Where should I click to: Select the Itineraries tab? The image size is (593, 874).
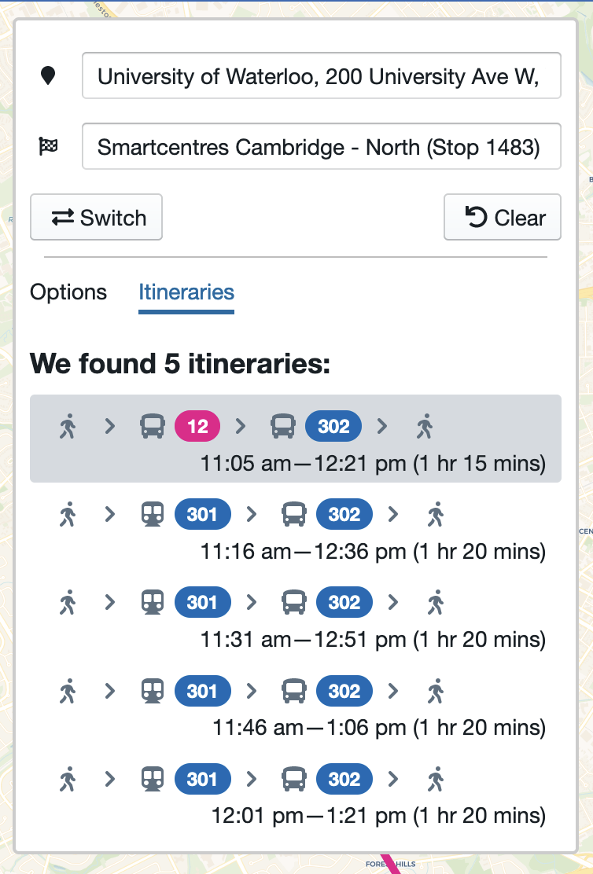186,292
